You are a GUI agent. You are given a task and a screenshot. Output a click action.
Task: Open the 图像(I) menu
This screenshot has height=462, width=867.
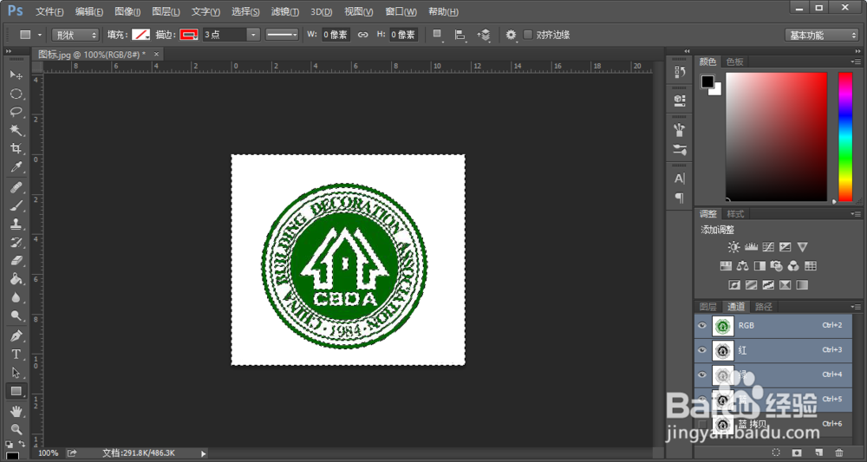click(x=127, y=11)
